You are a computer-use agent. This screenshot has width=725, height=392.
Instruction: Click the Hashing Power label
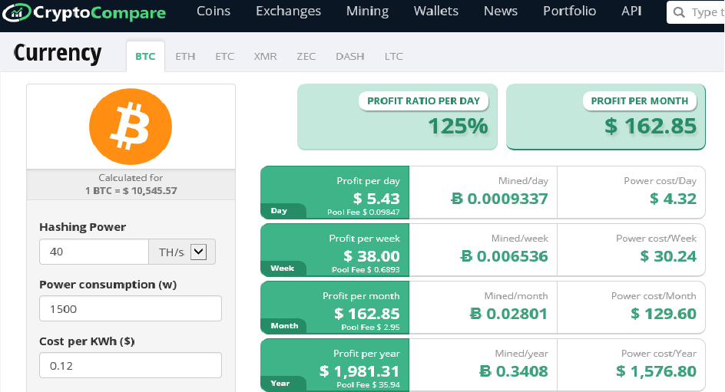(82, 227)
